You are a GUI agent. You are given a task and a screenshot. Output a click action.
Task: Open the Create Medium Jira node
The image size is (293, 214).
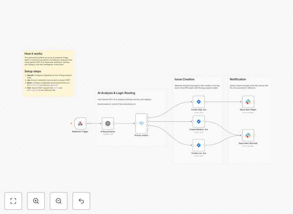tap(199, 122)
